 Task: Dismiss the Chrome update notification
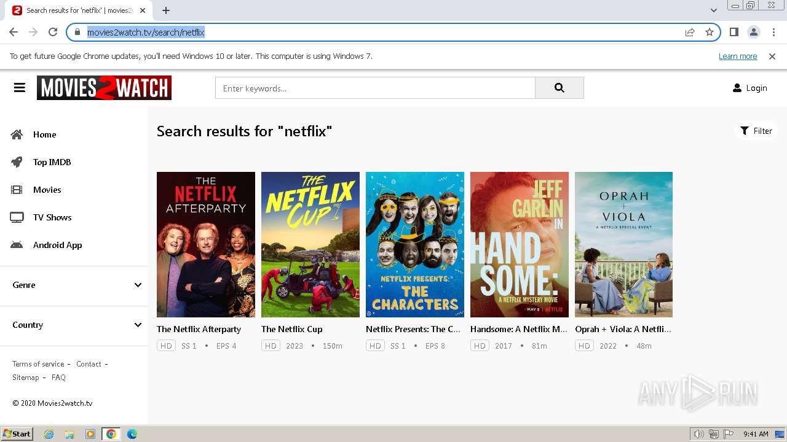tap(772, 56)
